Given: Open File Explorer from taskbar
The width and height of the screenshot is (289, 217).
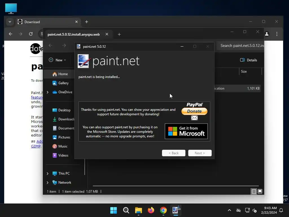Looking at the screenshot, I should pyautogui.click(x=138, y=210).
